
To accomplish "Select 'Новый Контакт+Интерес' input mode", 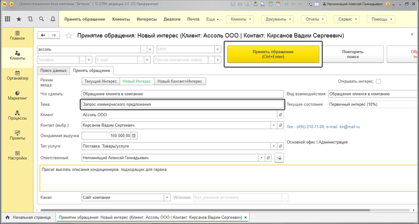I will 180,81.
